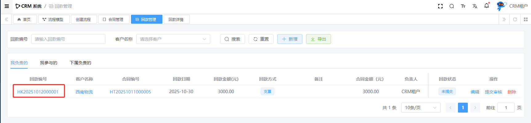The width and height of the screenshot is (531, 123).
Task: Click the 导出 export button
Action: 318,39
